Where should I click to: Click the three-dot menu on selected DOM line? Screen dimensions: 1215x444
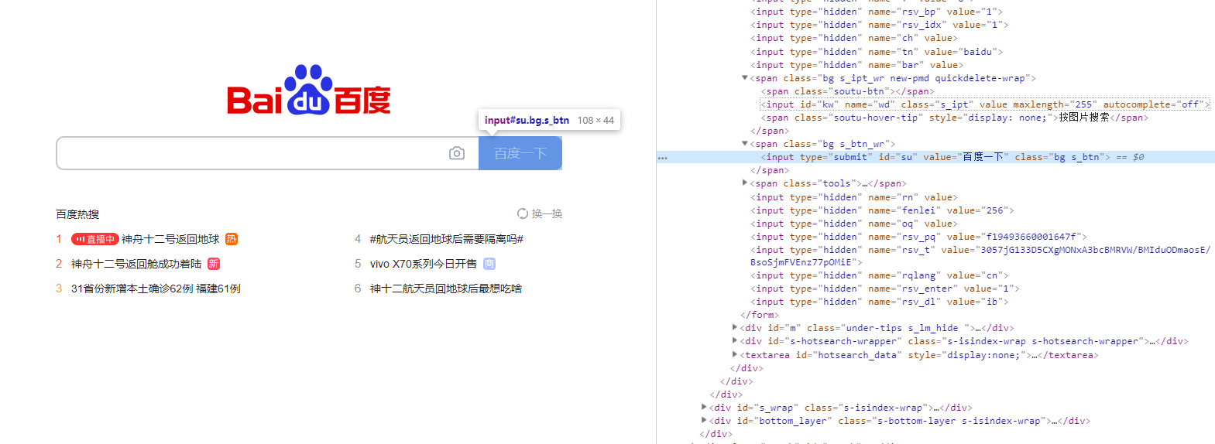click(662, 157)
